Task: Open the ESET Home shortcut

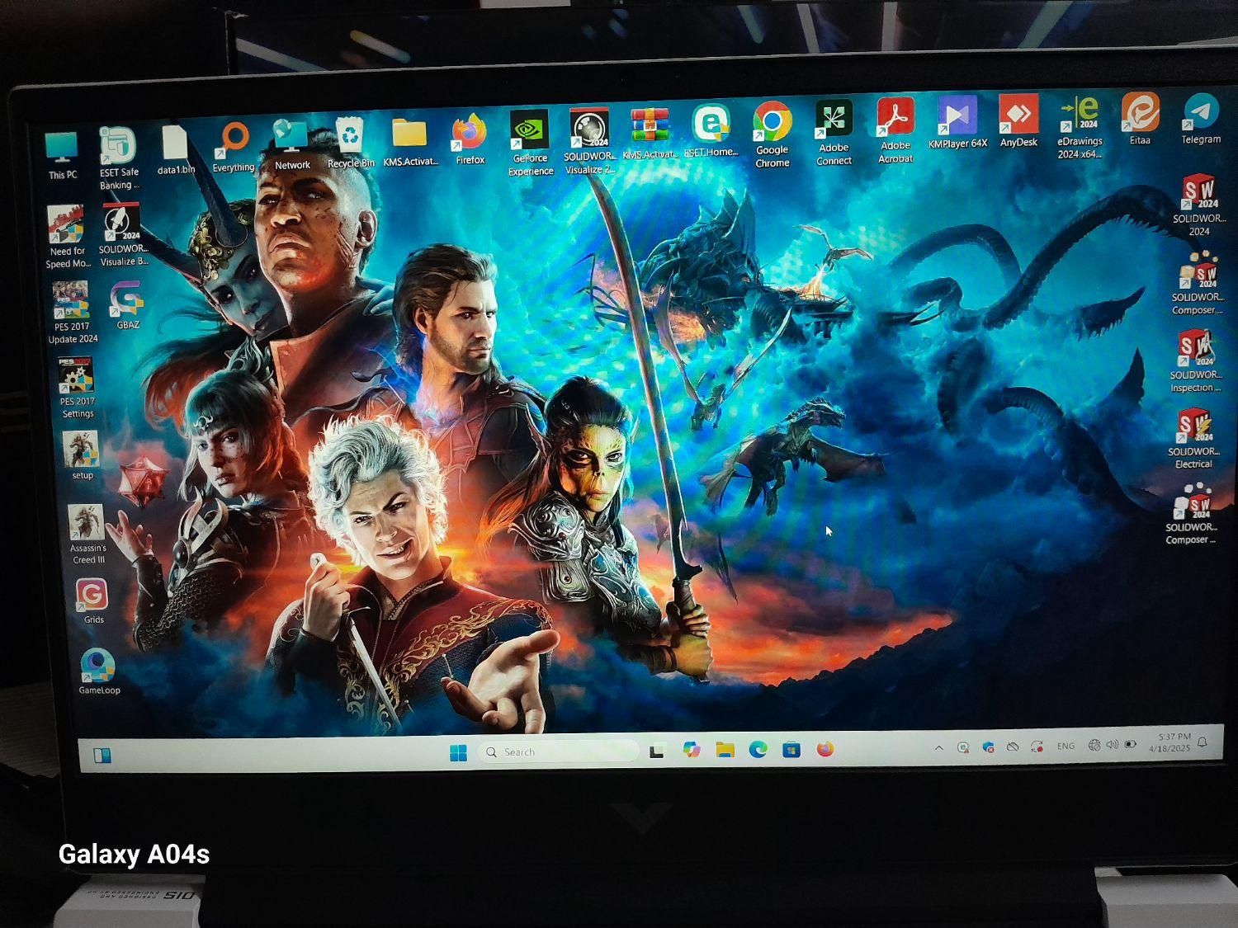Action: 711,131
